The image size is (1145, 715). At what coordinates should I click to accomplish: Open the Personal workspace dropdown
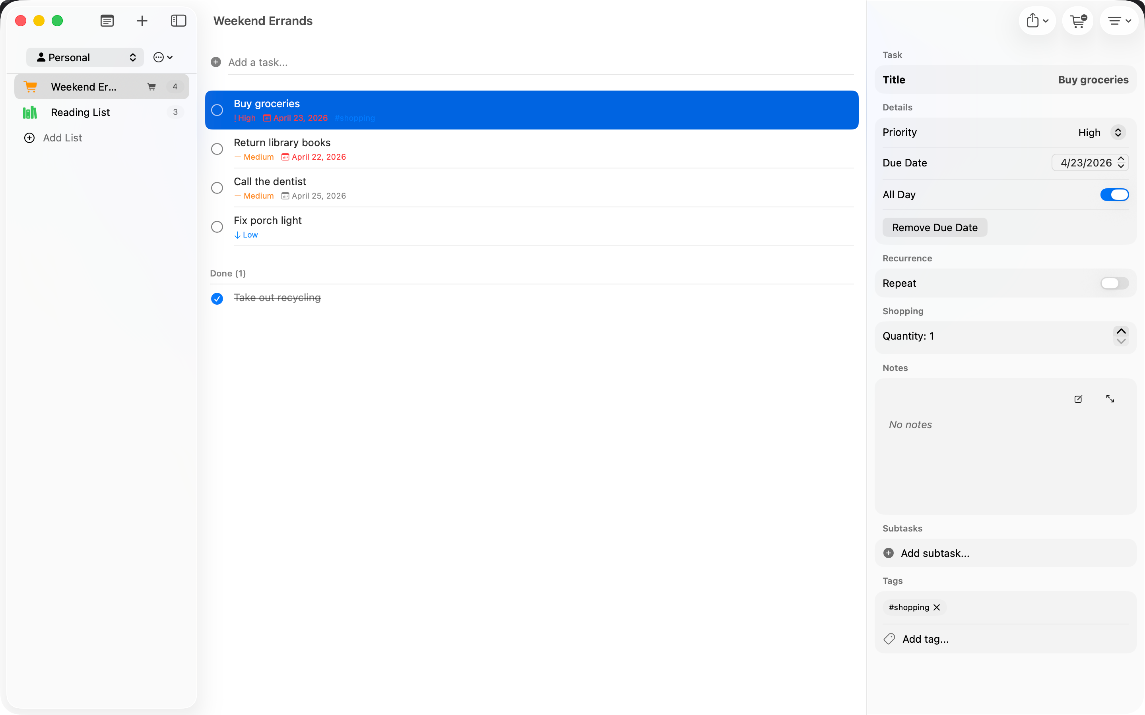coord(85,57)
